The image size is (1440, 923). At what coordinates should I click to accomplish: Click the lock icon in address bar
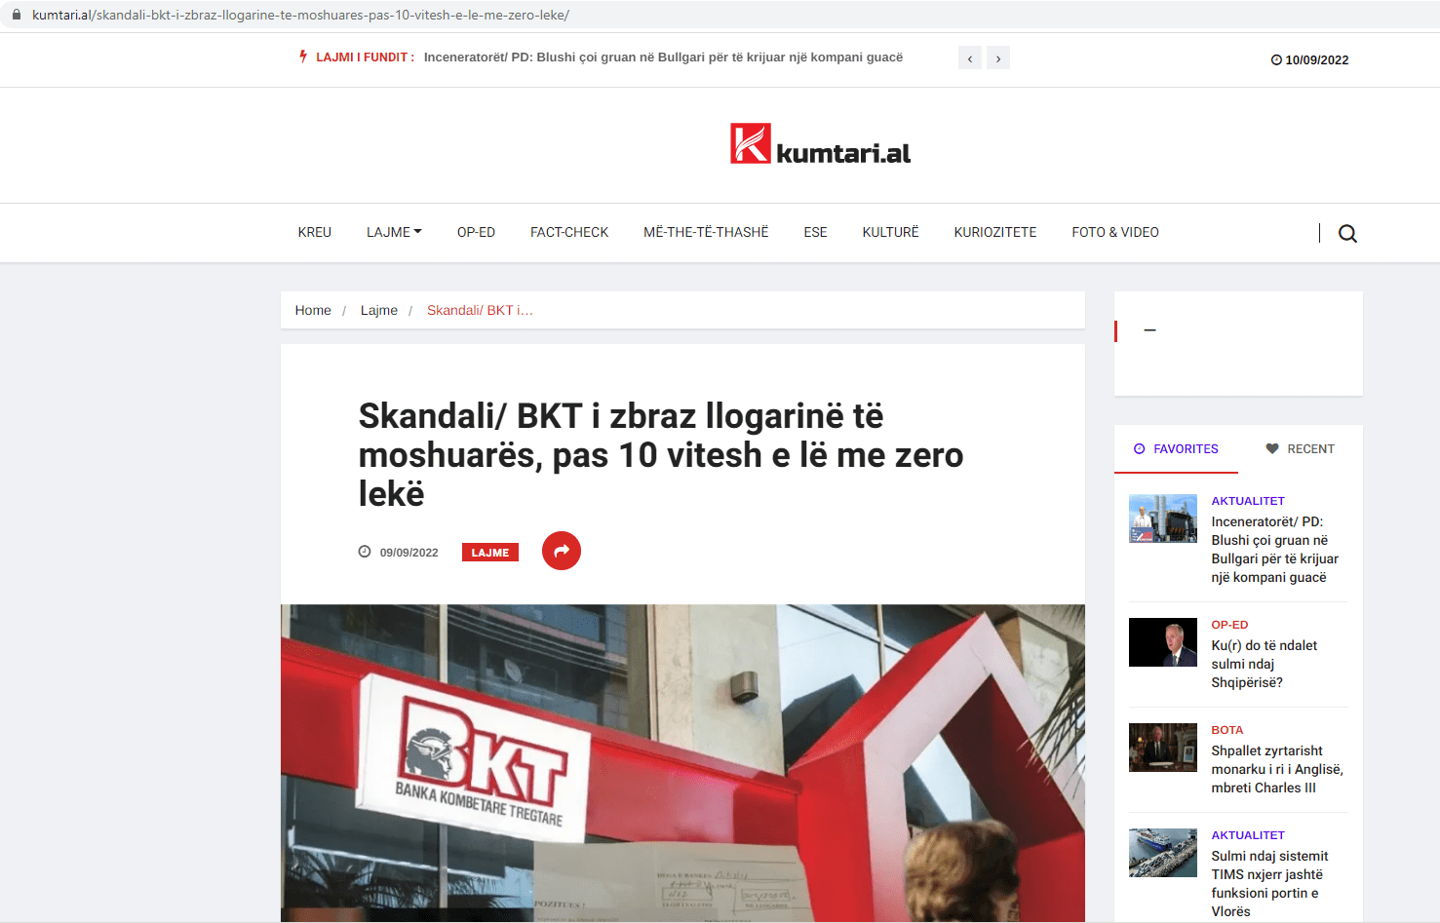tap(16, 15)
